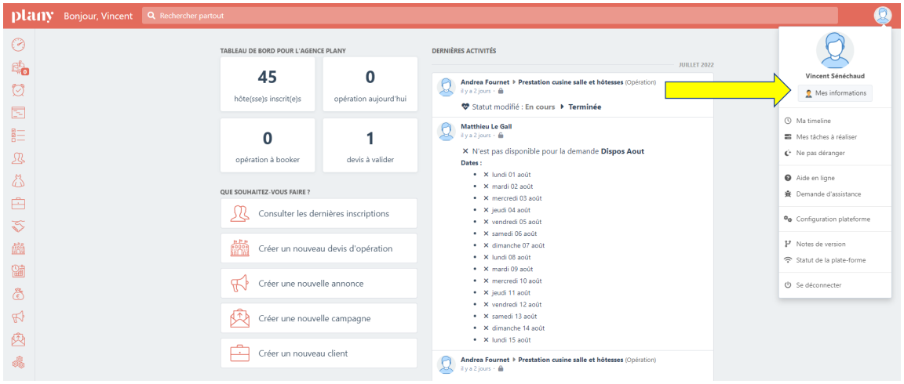Click the alarm clock icon in sidebar
904x384 pixels.
18,90
